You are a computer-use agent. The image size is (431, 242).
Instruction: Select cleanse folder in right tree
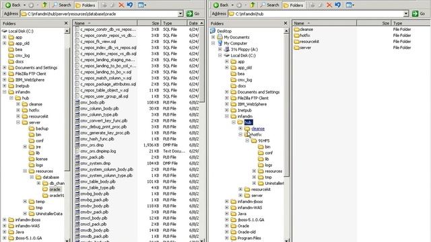(258, 128)
